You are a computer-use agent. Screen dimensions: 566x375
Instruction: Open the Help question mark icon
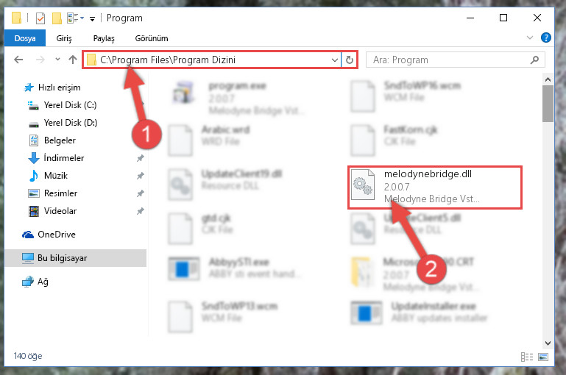click(546, 37)
